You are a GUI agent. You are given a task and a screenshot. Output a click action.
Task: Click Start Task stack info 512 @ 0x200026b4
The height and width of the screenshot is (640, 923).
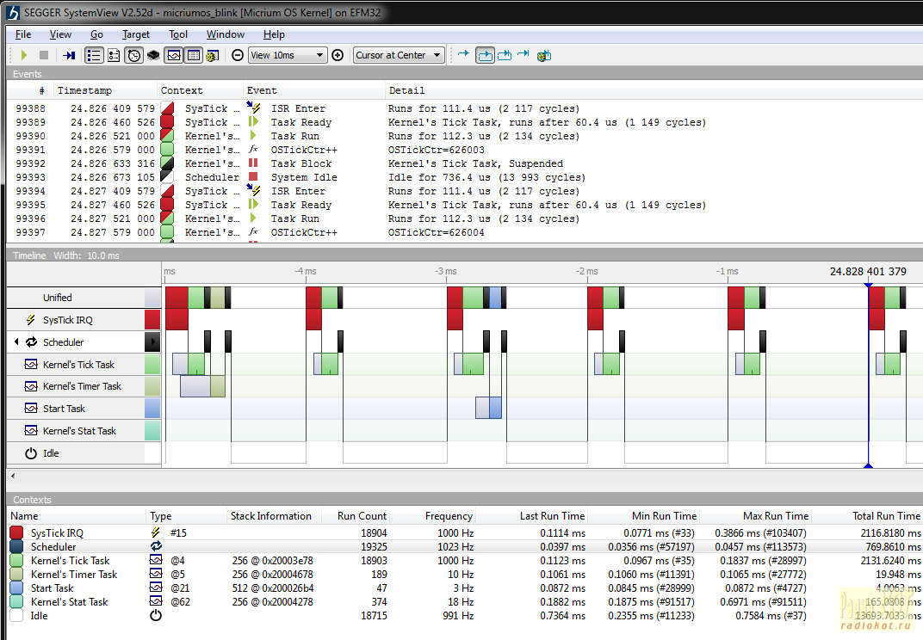pos(273,588)
